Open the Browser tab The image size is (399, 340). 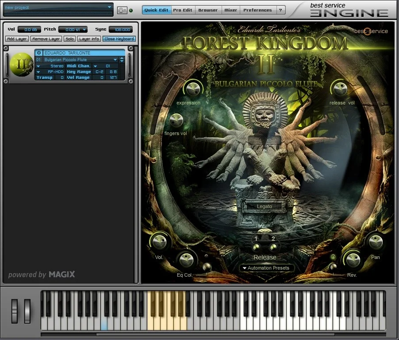point(208,10)
